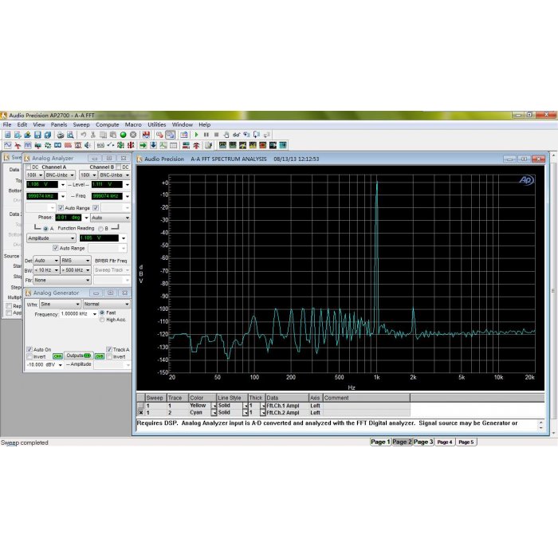This screenshot has height=558, width=558.
Task: Stop the sweep with the square stop icon
Action: coord(216,135)
